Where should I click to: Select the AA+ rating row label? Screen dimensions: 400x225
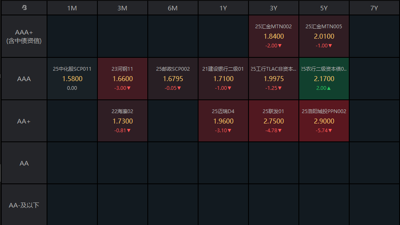pyautogui.click(x=24, y=121)
